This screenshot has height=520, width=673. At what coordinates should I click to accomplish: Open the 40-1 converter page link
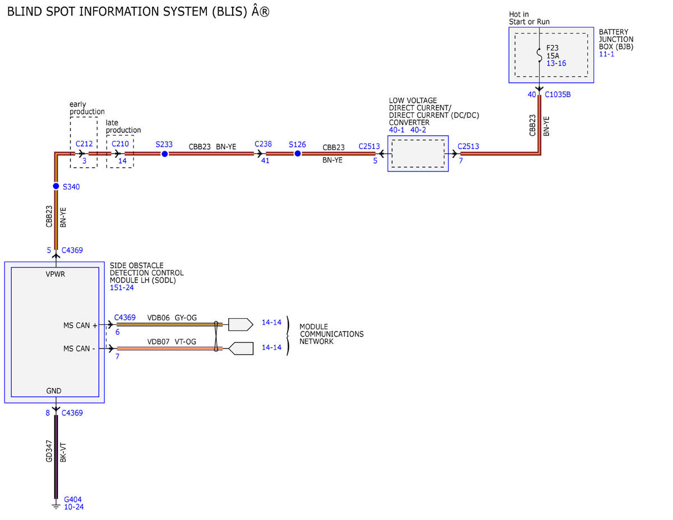(x=398, y=130)
